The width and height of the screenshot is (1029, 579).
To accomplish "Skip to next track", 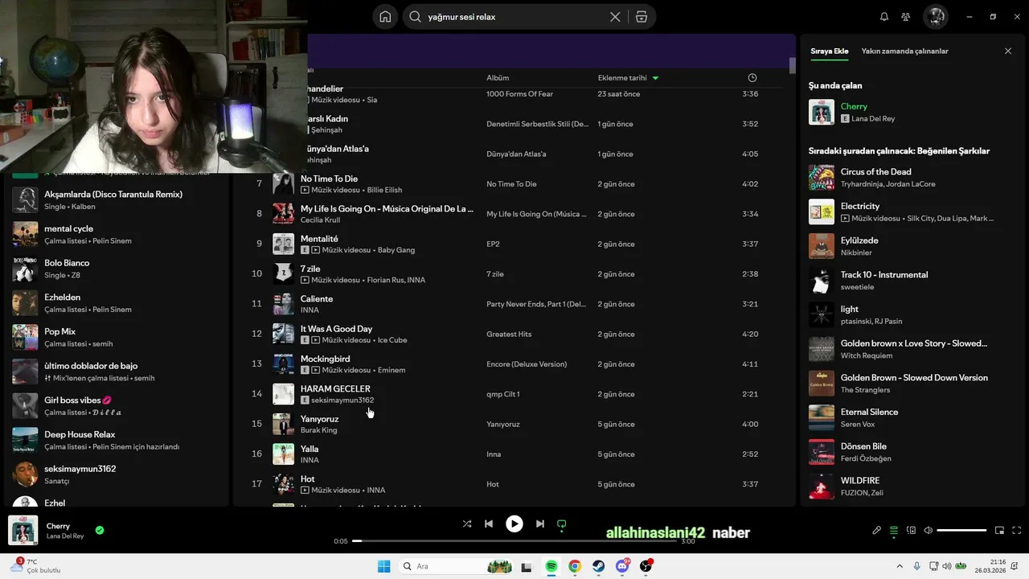I will 540,524.
